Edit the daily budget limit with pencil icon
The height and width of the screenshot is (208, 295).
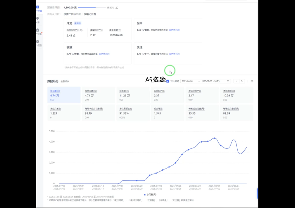pos(117,7)
